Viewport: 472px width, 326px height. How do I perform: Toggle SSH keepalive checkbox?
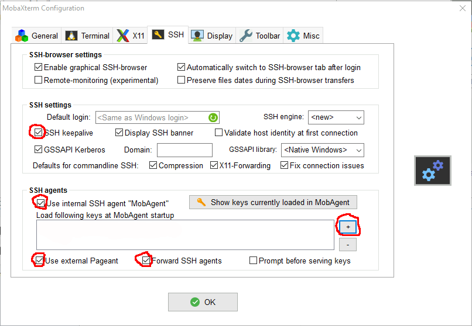(x=38, y=133)
